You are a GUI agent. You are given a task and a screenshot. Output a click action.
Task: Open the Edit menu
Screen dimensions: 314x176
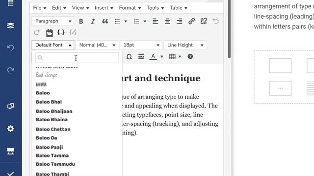point(59,8)
